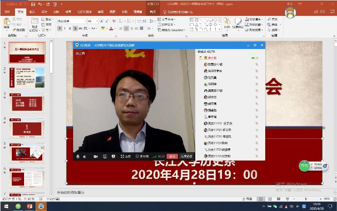The width and height of the screenshot is (337, 211).
Task: Open the Insert ribbon tab
Action: coord(32,11)
